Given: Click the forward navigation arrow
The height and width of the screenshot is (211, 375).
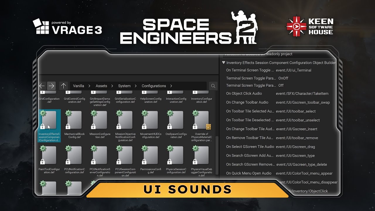Looking at the screenshot, I should (x=51, y=86).
